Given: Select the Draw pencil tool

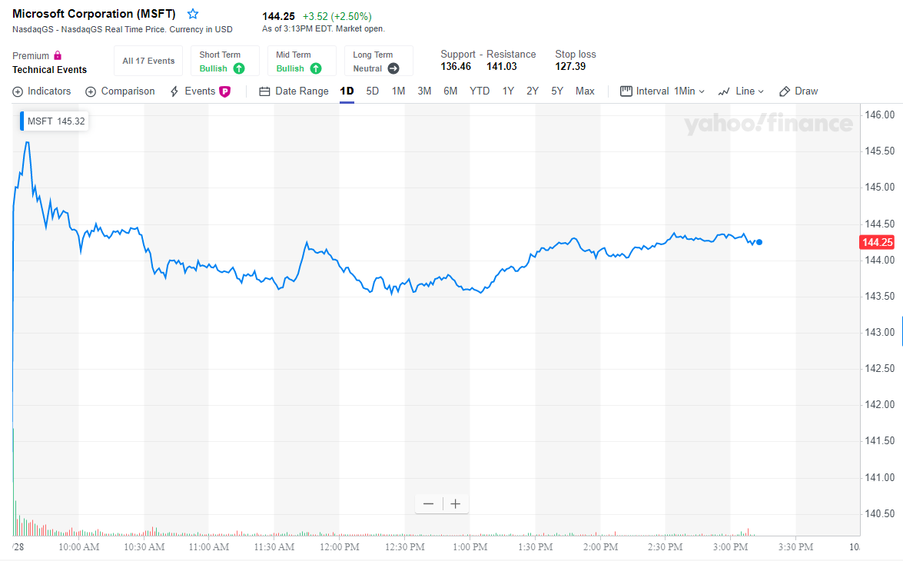Looking at the screenshot, I should [x=785, y=91].
